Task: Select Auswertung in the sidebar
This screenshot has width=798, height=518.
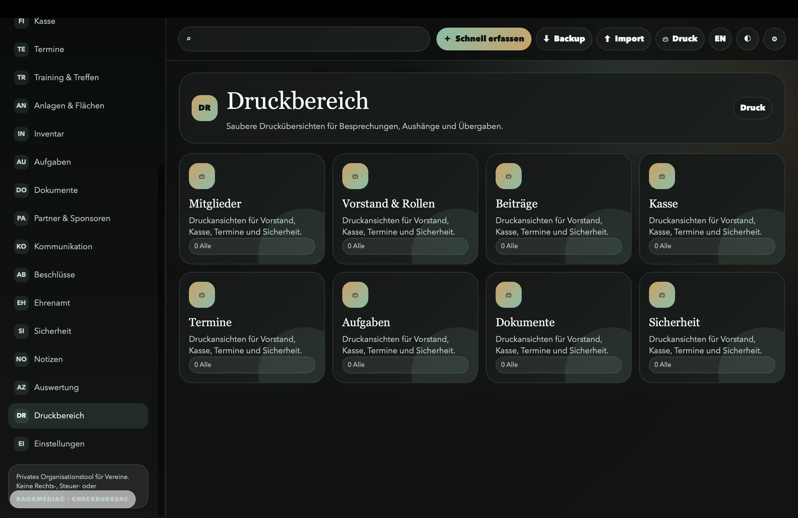Action: 78,387
